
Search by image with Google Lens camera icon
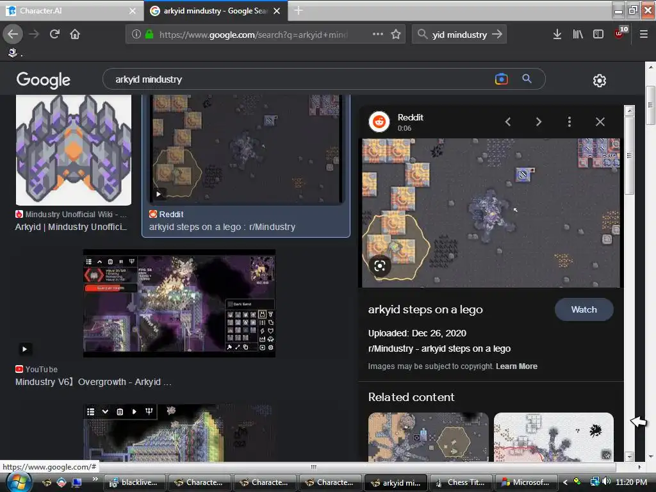pyautogui.click(x=501, y=79)
